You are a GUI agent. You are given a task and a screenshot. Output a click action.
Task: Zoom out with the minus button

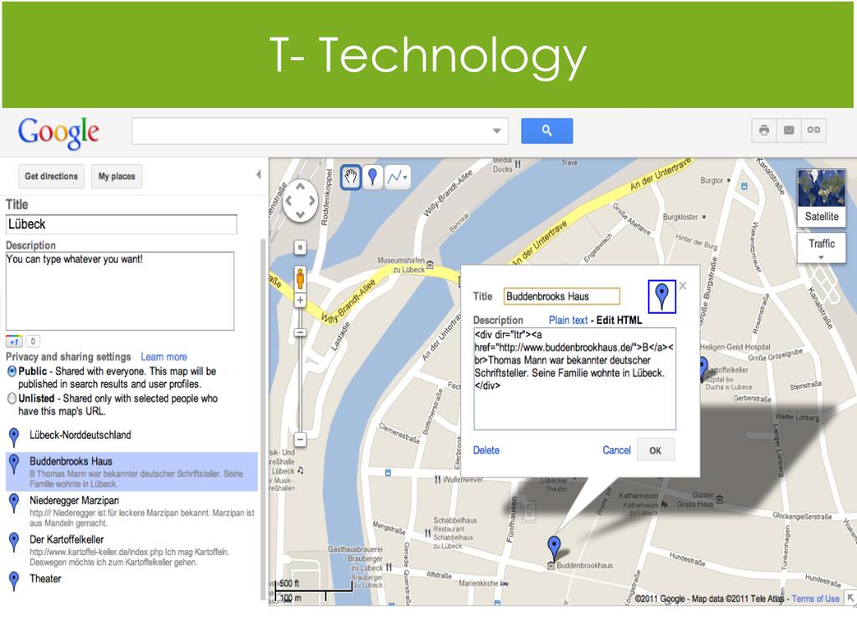point(300,439)
